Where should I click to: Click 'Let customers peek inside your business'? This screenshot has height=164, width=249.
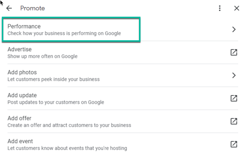(x=53, y=79)
